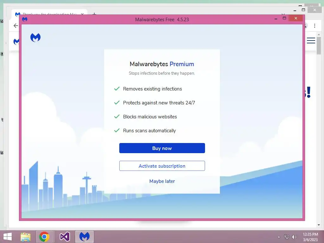Click Malwarebytes logo in app header
The width and height of the screenshot is (324, 243).
35,38
